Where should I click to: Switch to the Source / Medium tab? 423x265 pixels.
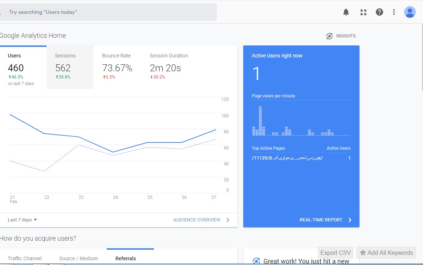(78, 258)
